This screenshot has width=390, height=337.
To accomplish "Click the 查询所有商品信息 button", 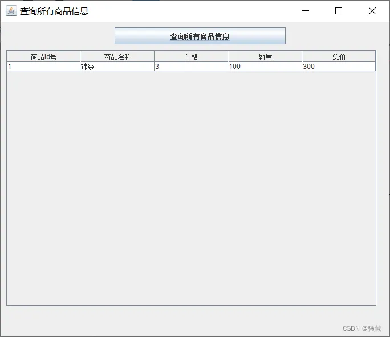I will pos(200,36).
